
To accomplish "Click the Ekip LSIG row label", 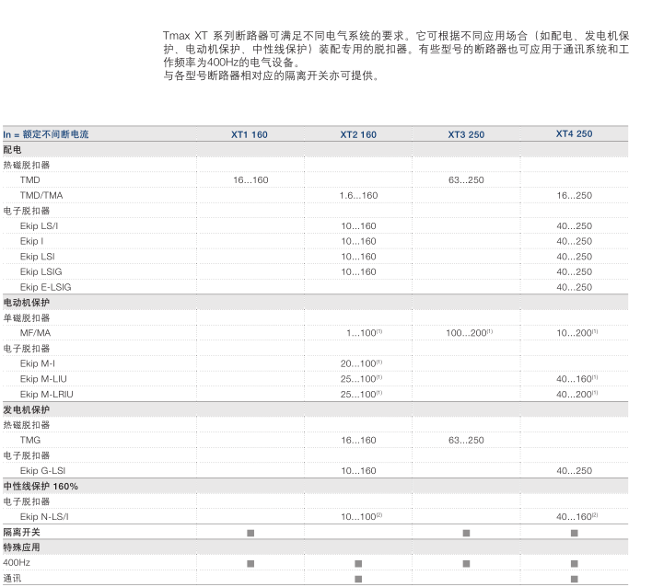I will (41, 271).
